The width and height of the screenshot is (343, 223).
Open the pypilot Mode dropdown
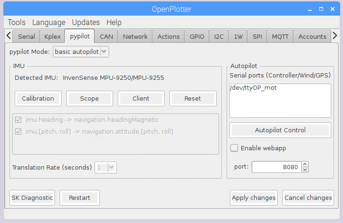[81, 52]
